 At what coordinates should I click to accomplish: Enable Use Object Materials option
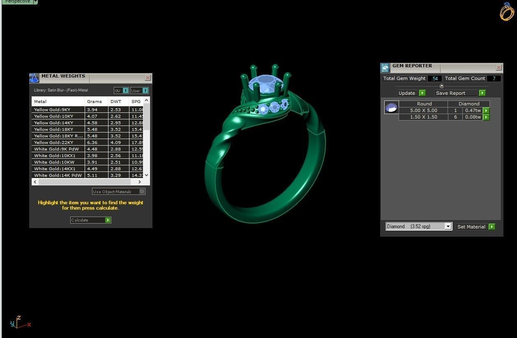[x=119, y=192]
